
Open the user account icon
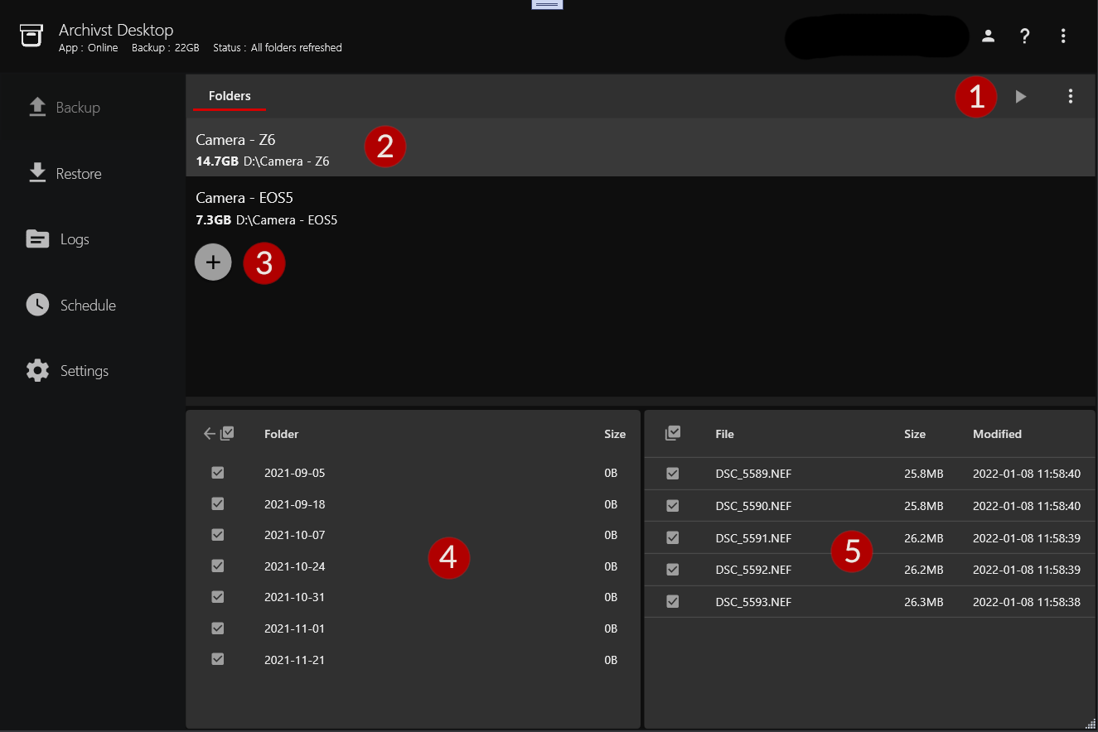coord(989,36)
